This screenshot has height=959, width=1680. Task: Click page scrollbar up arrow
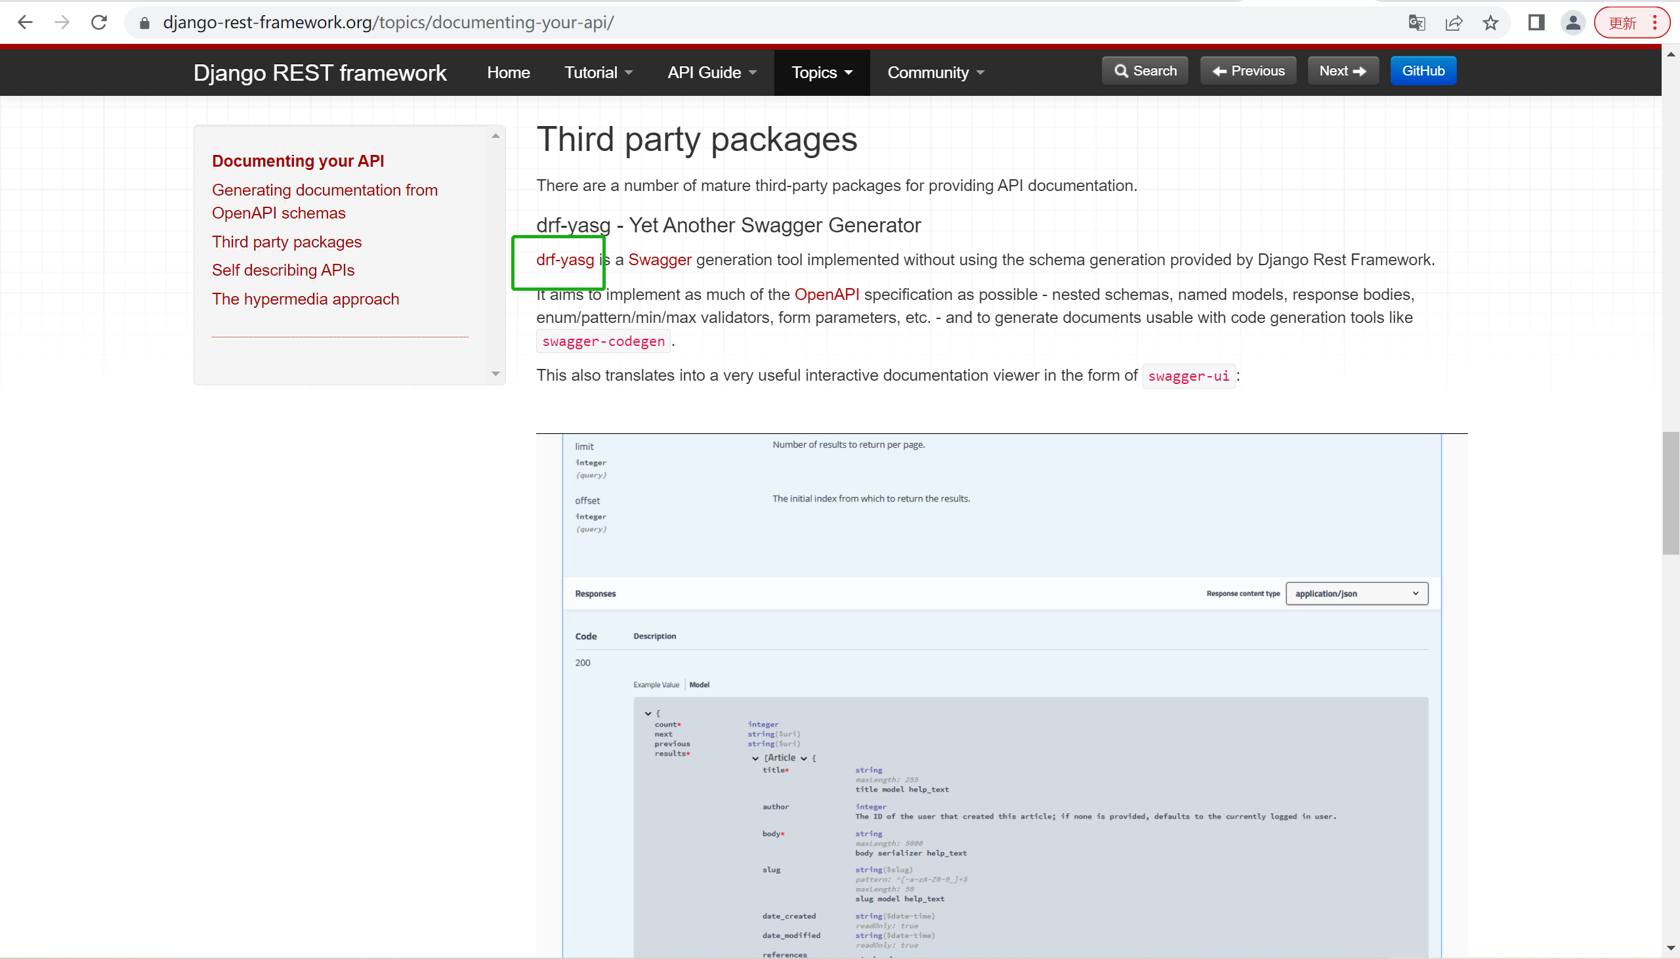[1671, 54]
